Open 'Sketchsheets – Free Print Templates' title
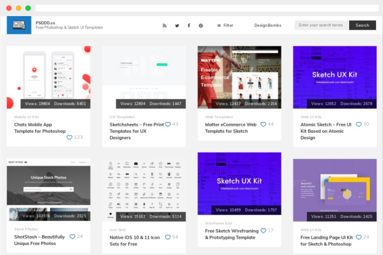383x255 pixels. click(x=137, y=131)
